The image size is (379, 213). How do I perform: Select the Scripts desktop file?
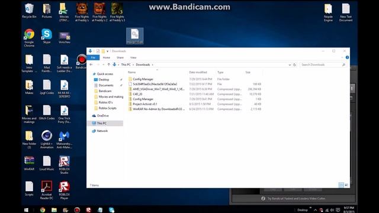[x=29, y=189]
